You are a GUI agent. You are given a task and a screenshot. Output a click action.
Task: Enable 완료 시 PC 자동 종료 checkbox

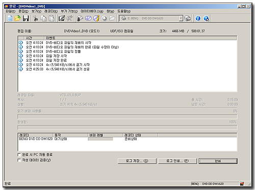[19, 155]
